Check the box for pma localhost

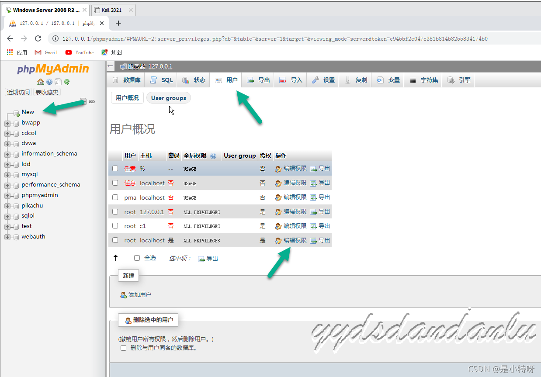115,197
